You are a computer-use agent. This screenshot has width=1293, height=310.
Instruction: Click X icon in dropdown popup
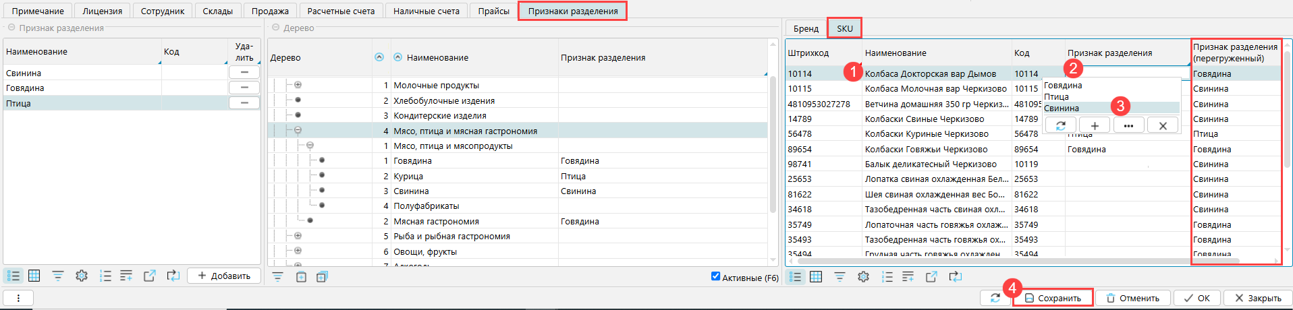[1162, 125]
